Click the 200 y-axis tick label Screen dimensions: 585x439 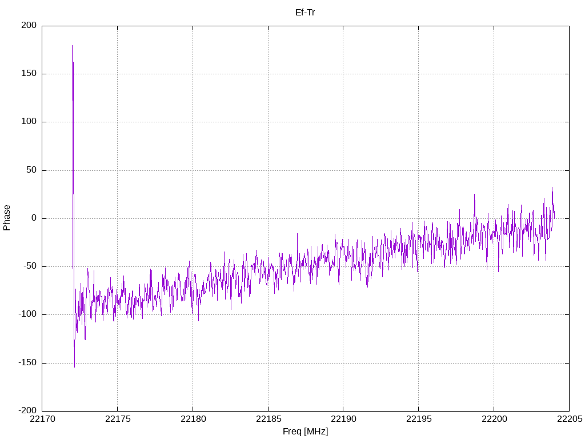coord(29,25)
